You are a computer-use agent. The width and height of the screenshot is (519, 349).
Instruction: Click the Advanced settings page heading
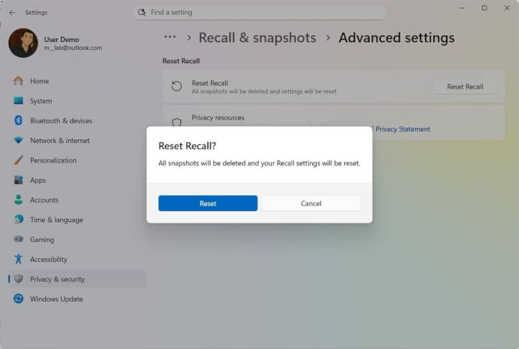coord(396,38)
